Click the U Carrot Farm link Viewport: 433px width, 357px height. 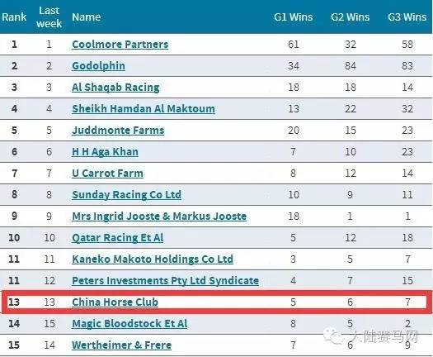[107, 174]
